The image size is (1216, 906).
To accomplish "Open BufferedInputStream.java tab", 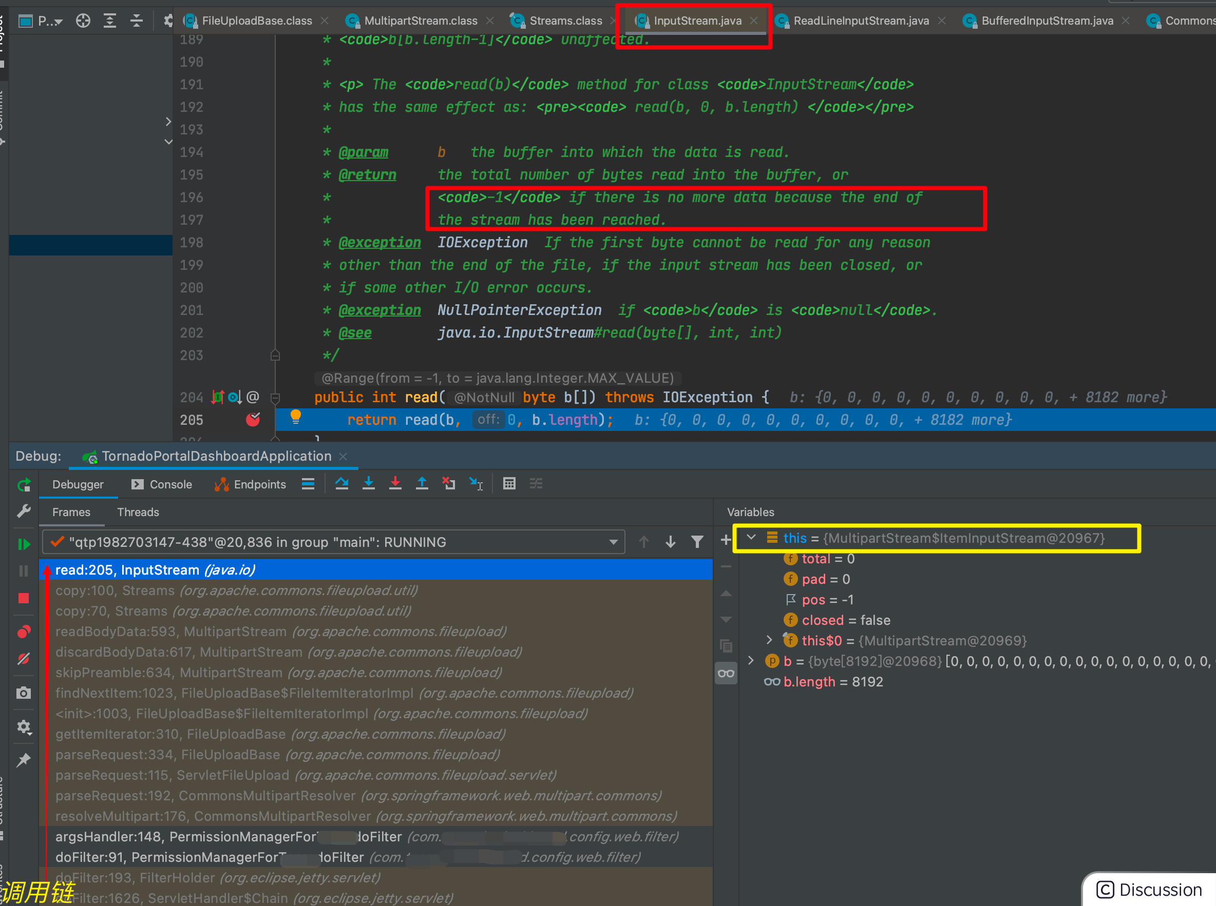I will click(x=1047, y=21).
